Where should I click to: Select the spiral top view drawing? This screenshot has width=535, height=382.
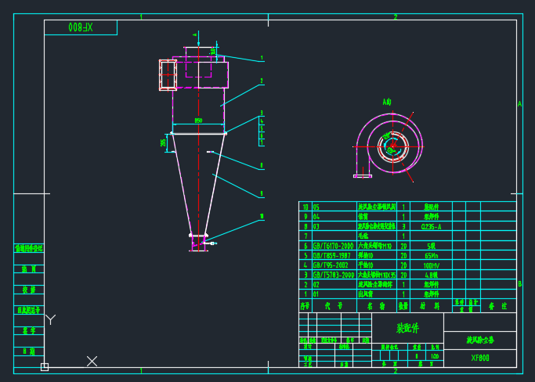[389, 146]
